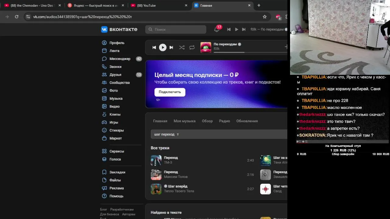Switch to the YouTube browser tab
This screenshot has width=390, height=219.
[x=160, y=5]
